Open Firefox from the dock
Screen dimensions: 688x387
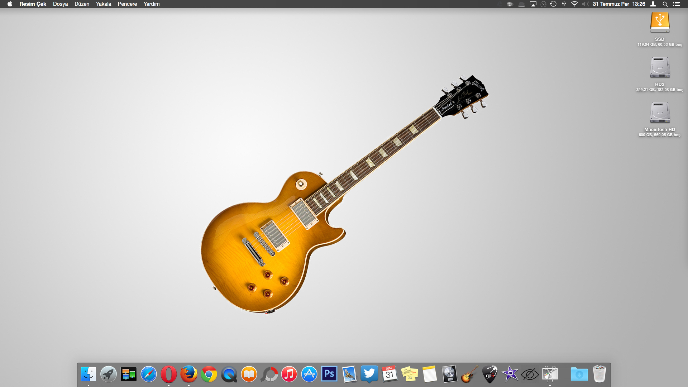coord(188,374)
